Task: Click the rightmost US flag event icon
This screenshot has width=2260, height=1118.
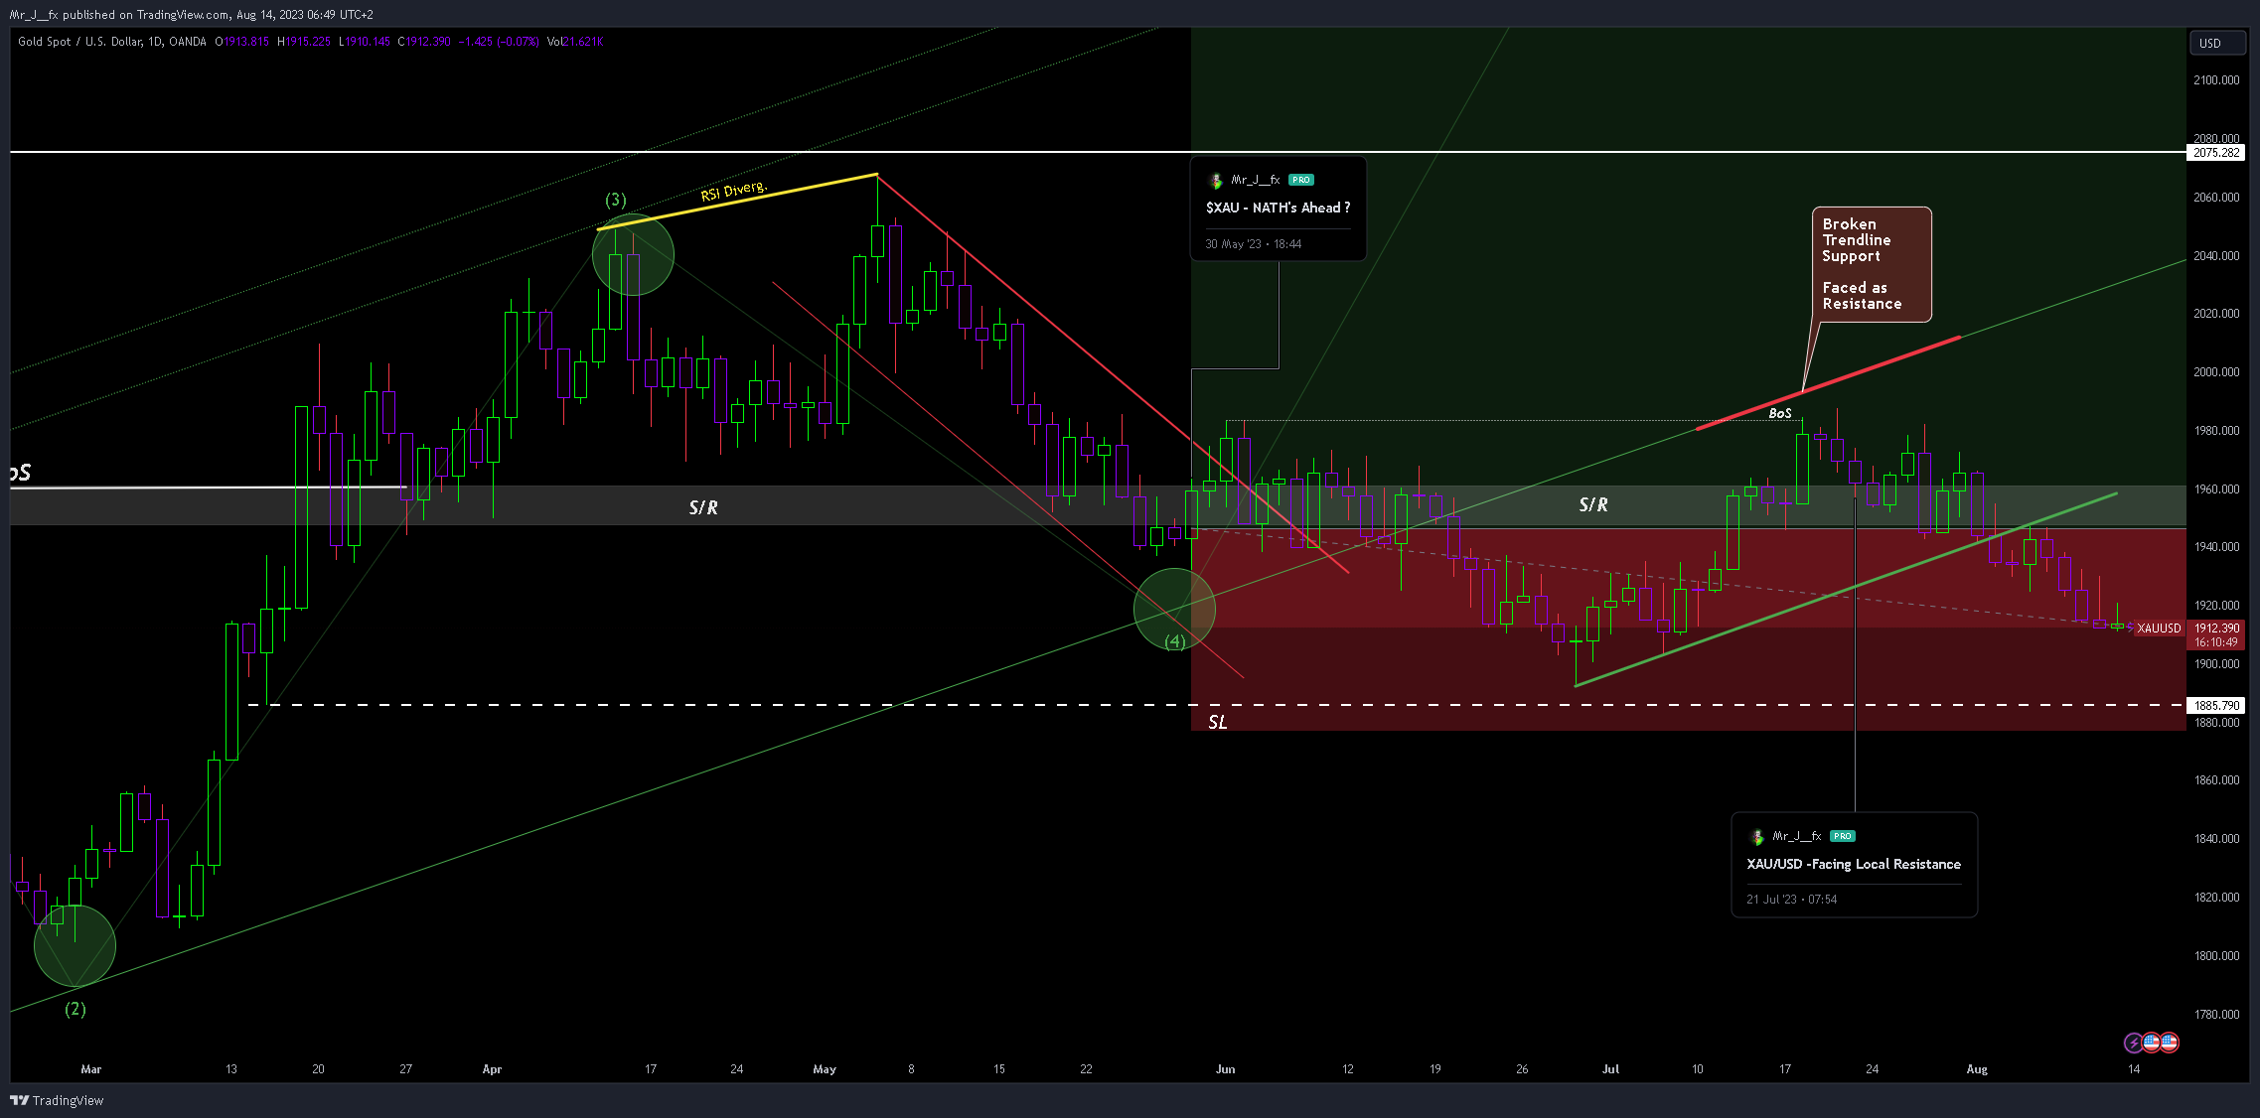Action: tap(2169, 1043)
